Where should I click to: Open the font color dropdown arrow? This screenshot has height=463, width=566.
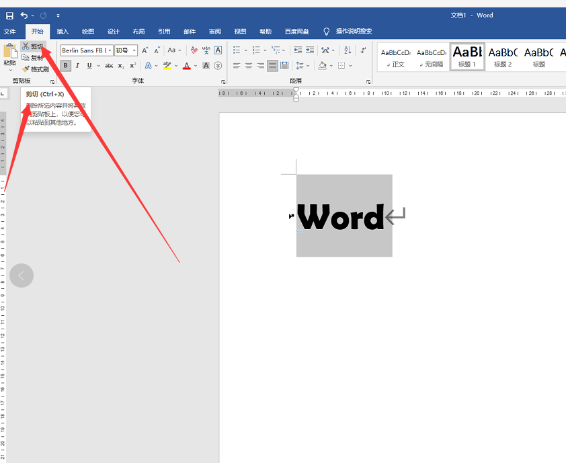(x=196, y=66)
